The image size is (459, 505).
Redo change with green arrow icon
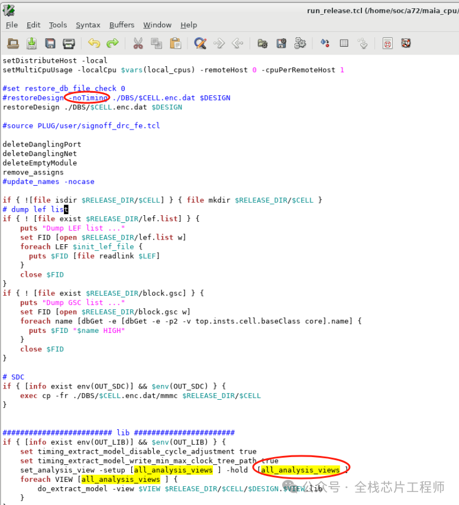112,43
